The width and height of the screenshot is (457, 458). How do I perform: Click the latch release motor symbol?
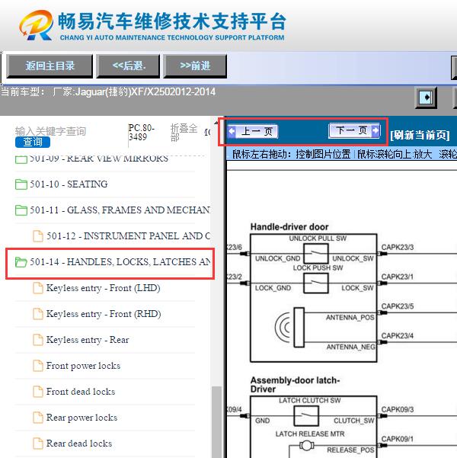(x=306, y=446)
